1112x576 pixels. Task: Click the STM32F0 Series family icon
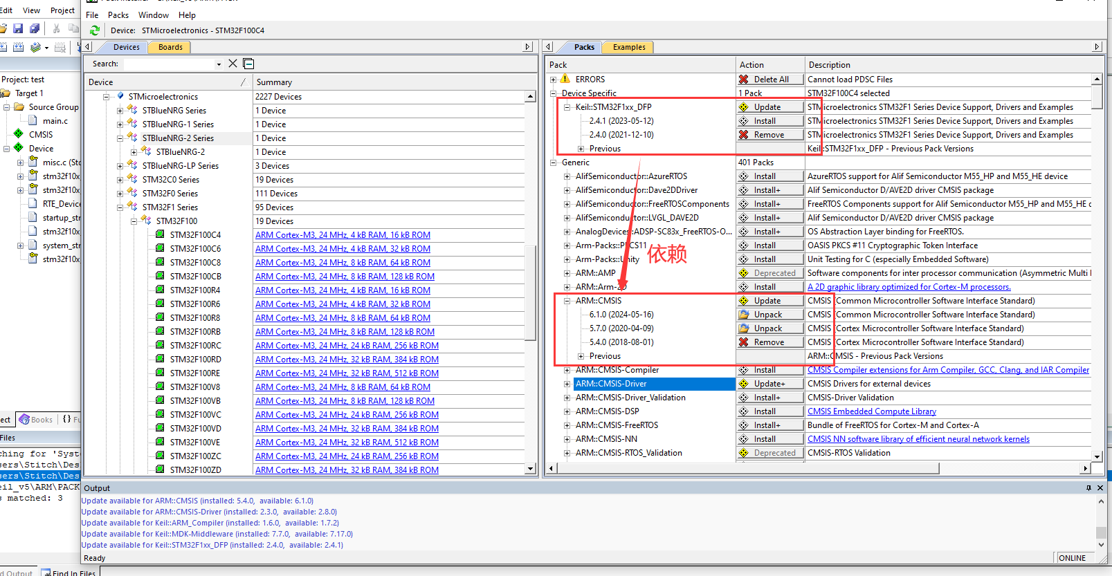[x=132, y=193]
